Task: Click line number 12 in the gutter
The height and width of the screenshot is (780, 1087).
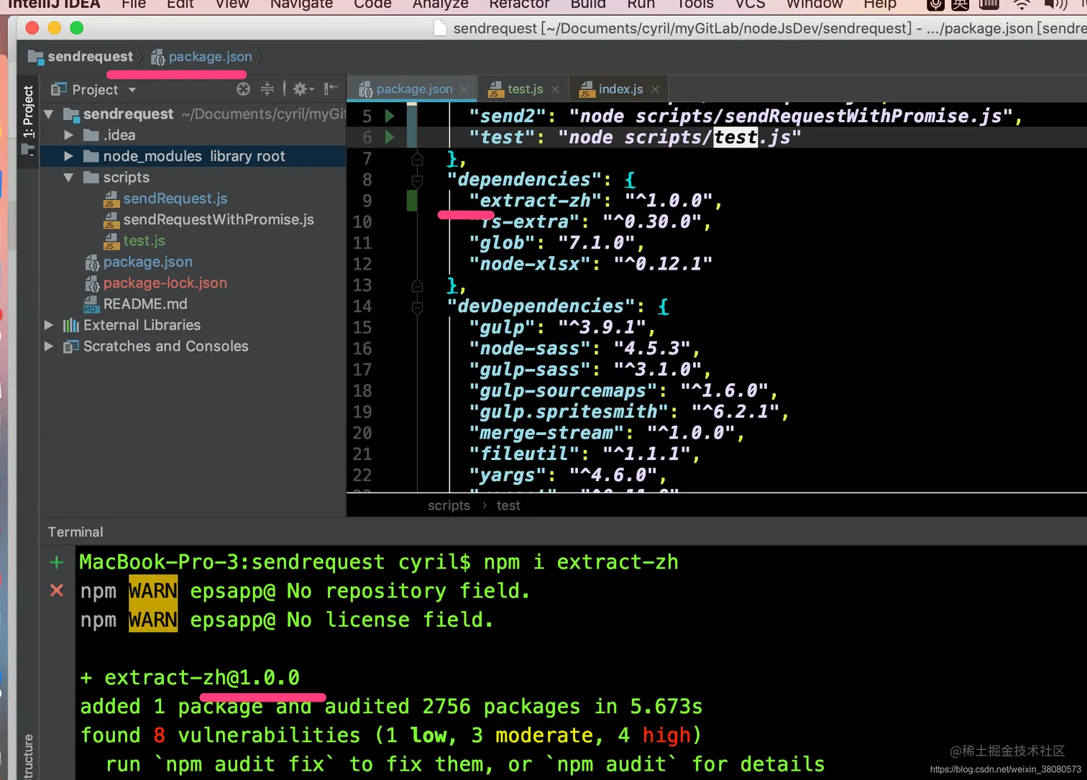Action: click(362, 264)
